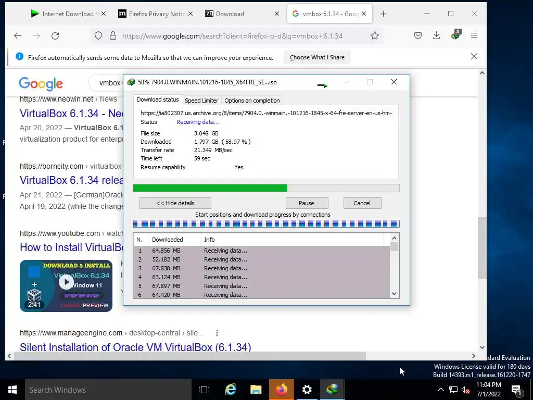Switch to 7-Zip Download tab

pos(243,14)
